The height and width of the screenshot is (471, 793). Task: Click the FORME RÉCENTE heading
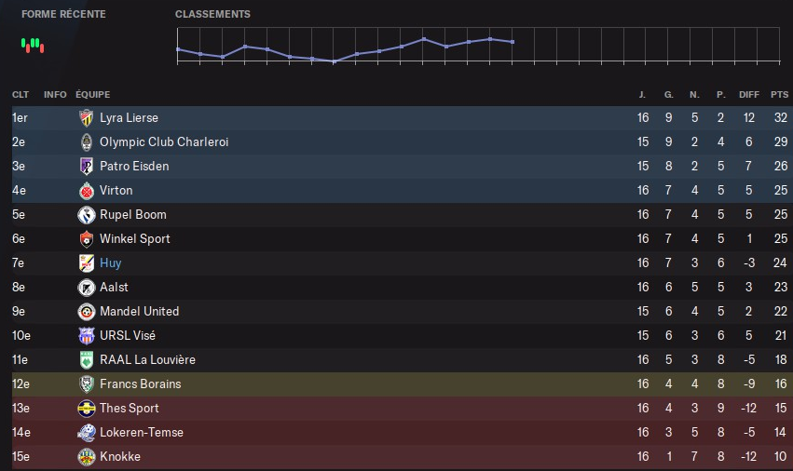point(63,14)
